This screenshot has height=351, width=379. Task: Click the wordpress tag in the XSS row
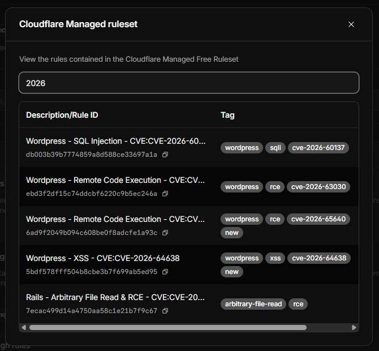tap(242, 258)
